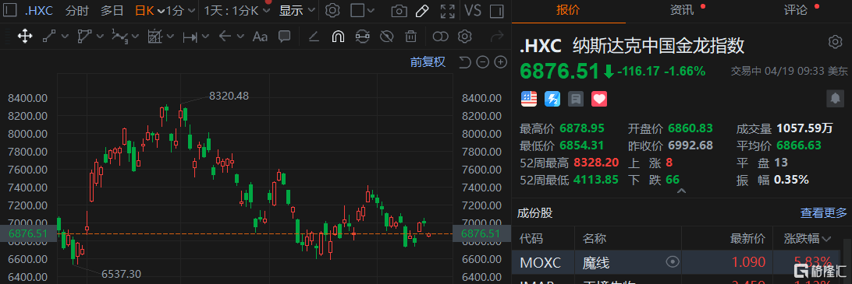Expand the projection tool options
Screen dimensions: 852x284
171,37
